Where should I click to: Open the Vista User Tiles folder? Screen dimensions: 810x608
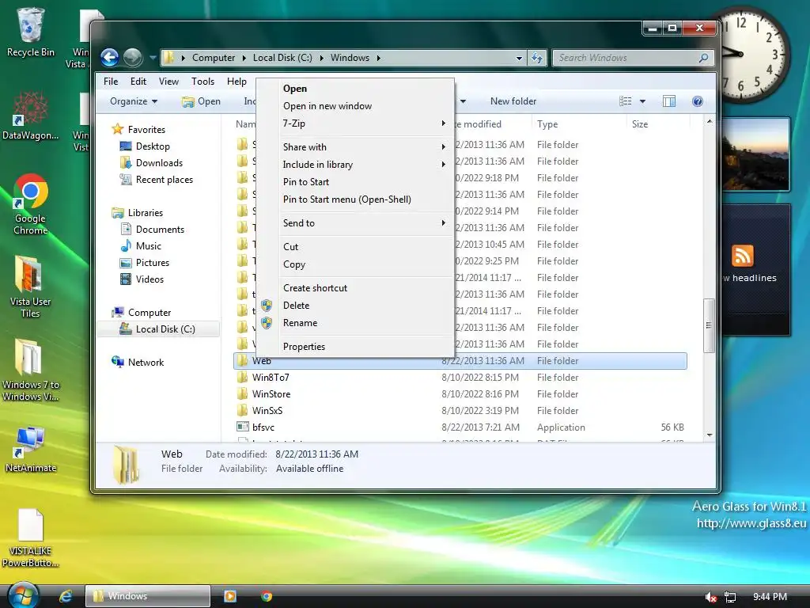[x=31, y=286]
